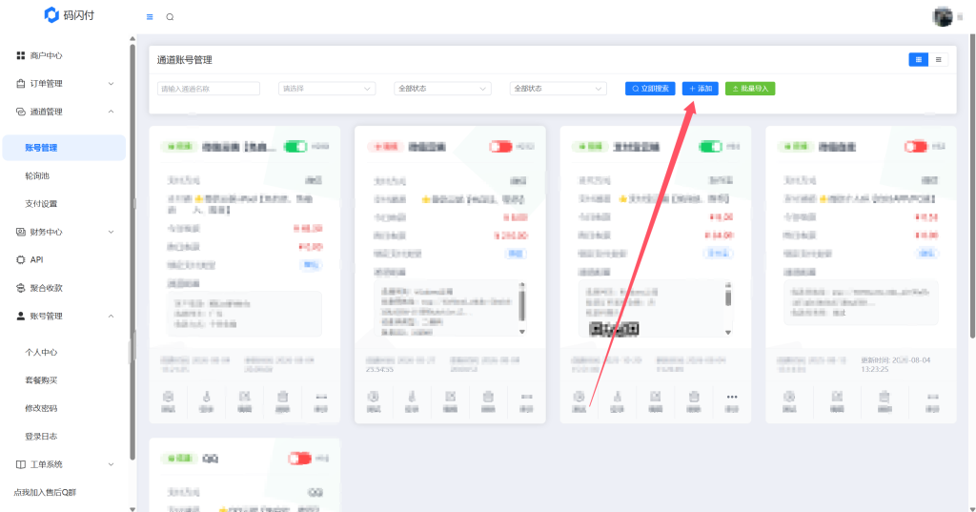Open the three-dot more menu on 支付宝 card

[x=732, y=397]
